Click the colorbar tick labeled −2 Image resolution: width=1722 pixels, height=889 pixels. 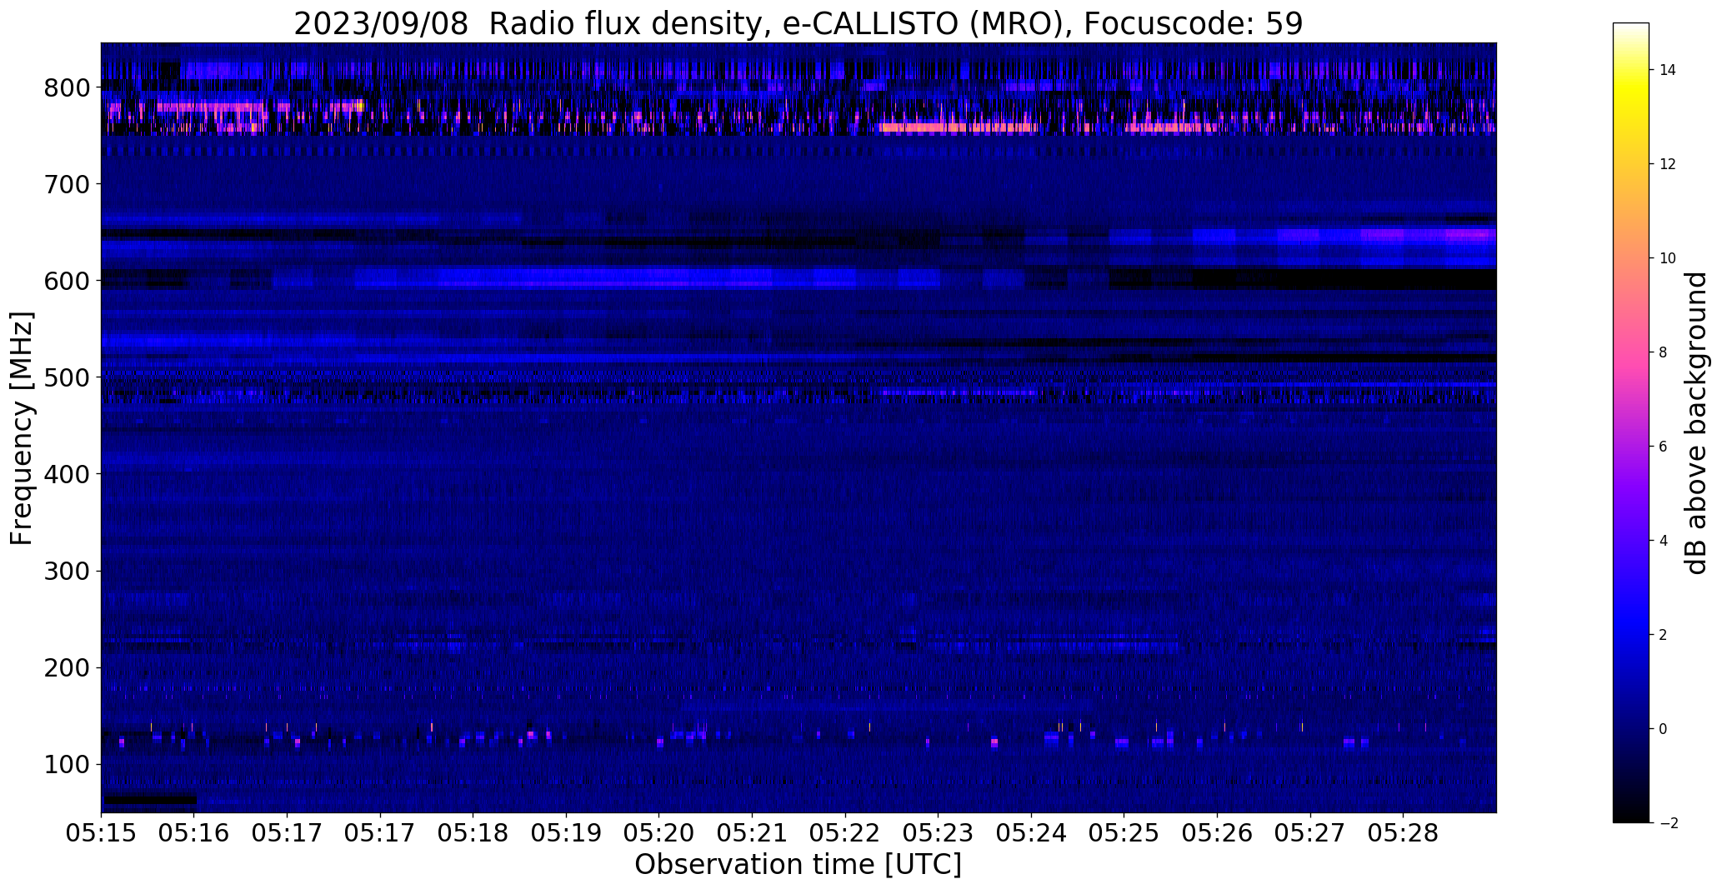(1668, 823)
